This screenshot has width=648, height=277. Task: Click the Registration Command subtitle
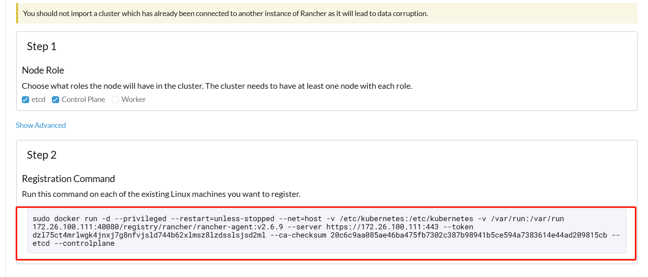point(68,179)
